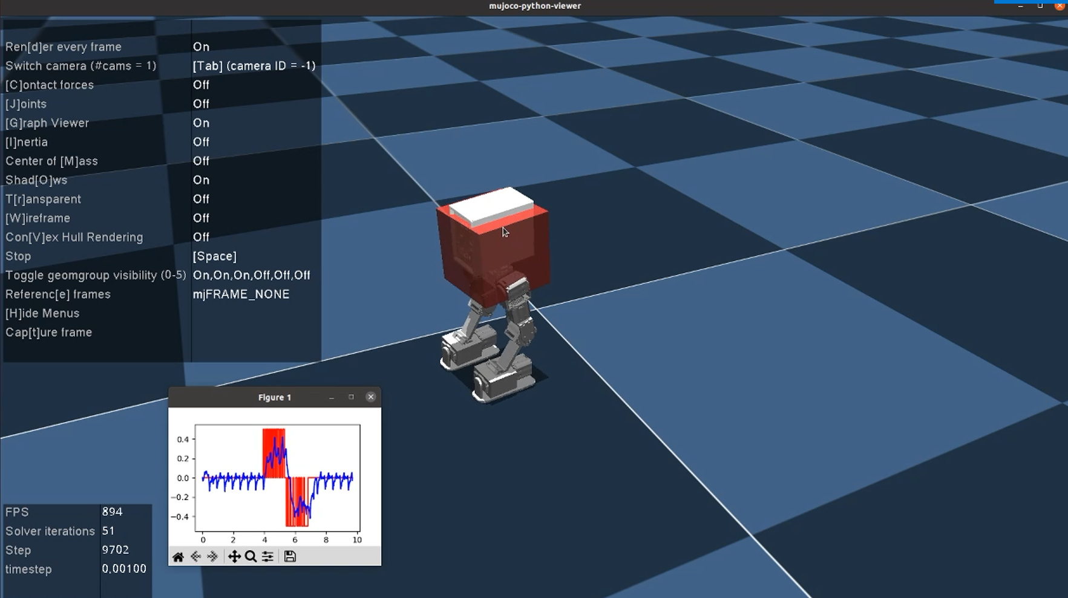Click the plot area in Figure 1
This screenshot has height=598, width=1068.
click(x=278, y=478)
